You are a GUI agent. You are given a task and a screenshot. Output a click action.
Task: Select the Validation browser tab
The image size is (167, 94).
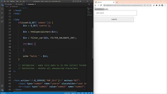105,2
